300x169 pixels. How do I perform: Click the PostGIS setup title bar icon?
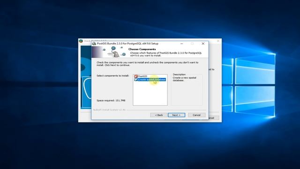point(94,44)
